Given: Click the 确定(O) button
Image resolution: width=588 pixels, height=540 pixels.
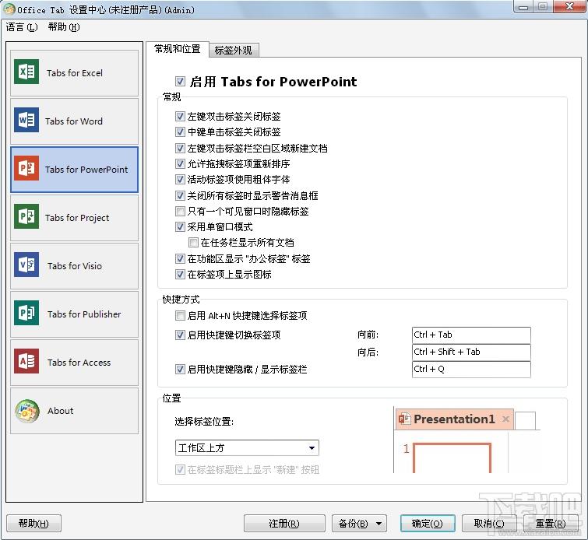Looking at the screenshot, I should 427,523.
